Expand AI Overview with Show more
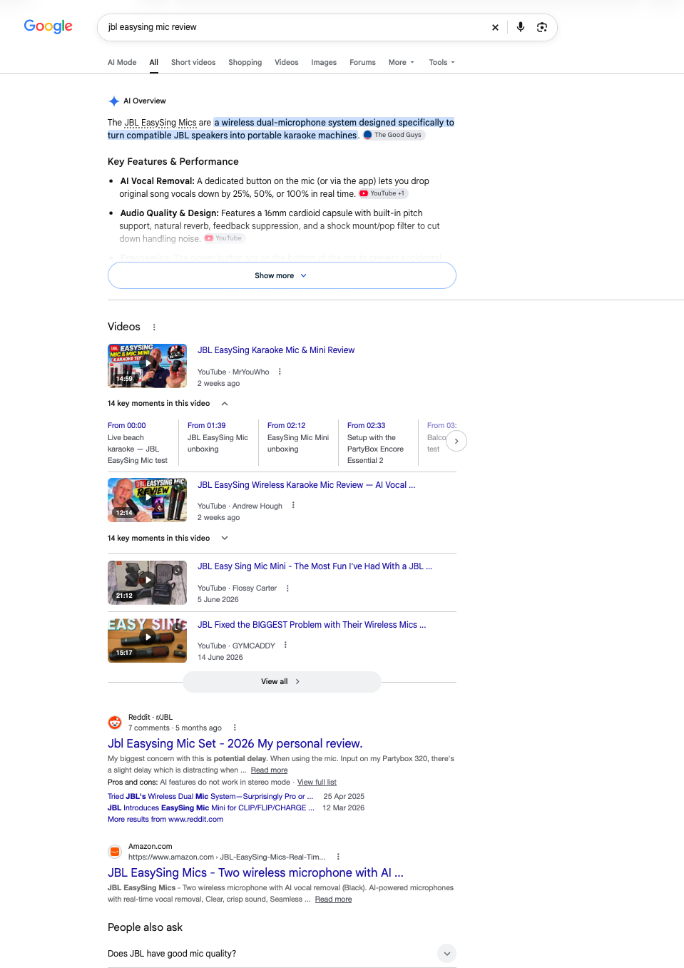This screenshot has width=684, height=968. [x=282, y=275]
